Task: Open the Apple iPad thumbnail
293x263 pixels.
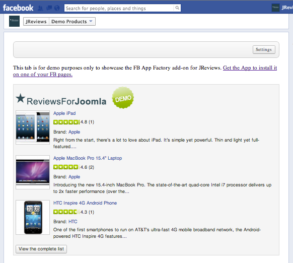Action: pos(33,127)
